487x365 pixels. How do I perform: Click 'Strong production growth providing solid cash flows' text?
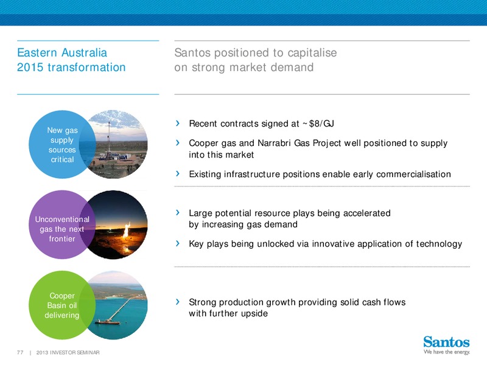click(297, 308)
